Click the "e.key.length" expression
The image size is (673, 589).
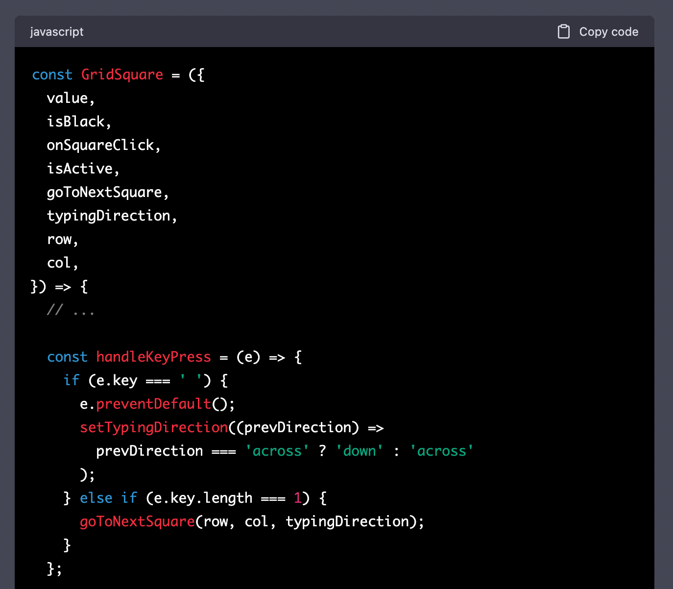tap(203, 498)
